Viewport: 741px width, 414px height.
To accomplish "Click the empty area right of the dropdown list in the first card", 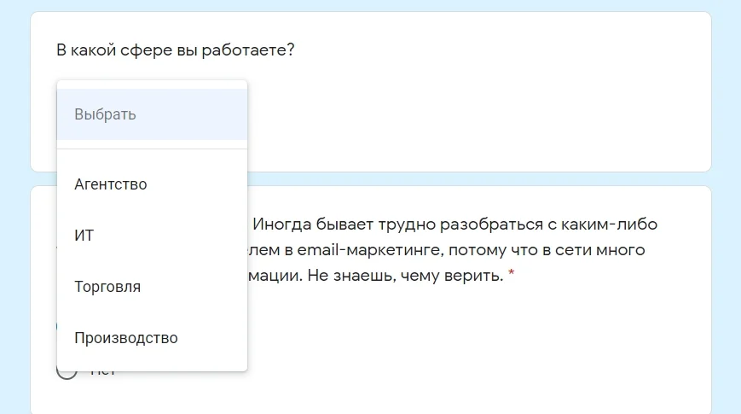I will point(478,120).
